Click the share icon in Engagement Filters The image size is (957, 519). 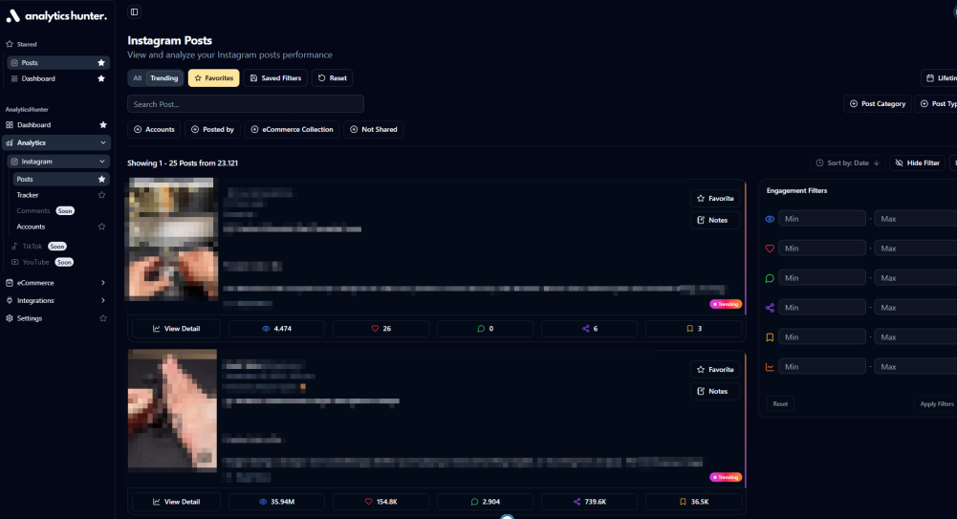[770, 308]
